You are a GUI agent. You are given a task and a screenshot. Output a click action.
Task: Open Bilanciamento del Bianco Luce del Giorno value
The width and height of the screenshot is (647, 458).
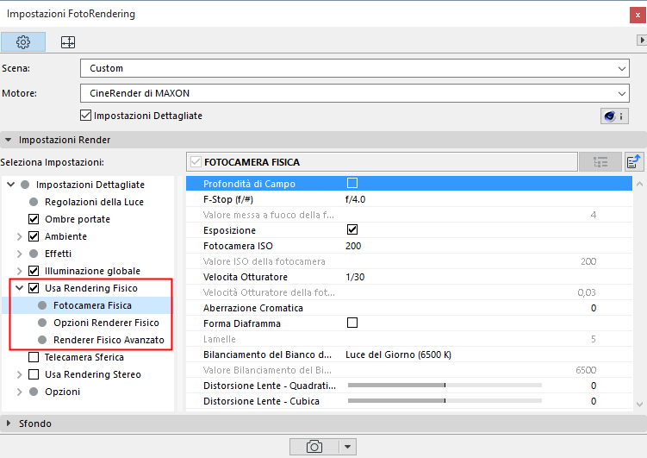(398, 354)
